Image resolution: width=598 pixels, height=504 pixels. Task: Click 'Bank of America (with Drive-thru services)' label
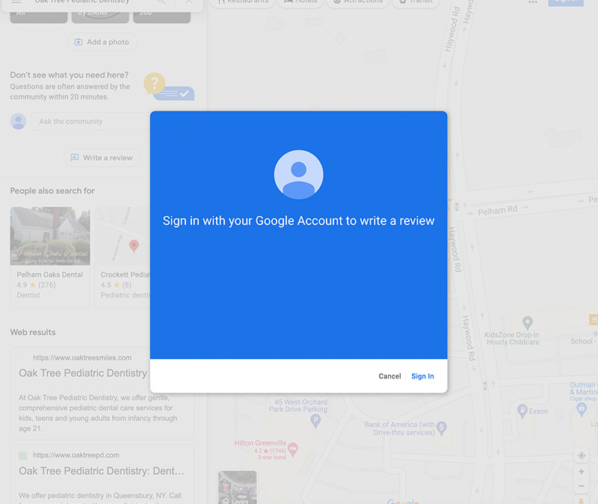[399, 428]
